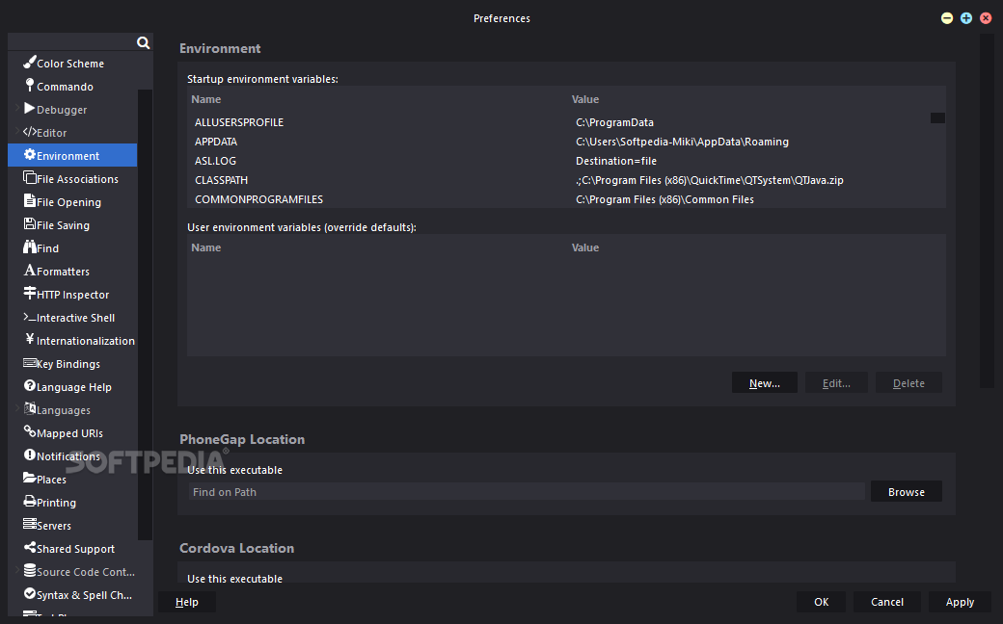Click the Help button
Viewport: 1003px width, 624px height.
pos(187,602)
